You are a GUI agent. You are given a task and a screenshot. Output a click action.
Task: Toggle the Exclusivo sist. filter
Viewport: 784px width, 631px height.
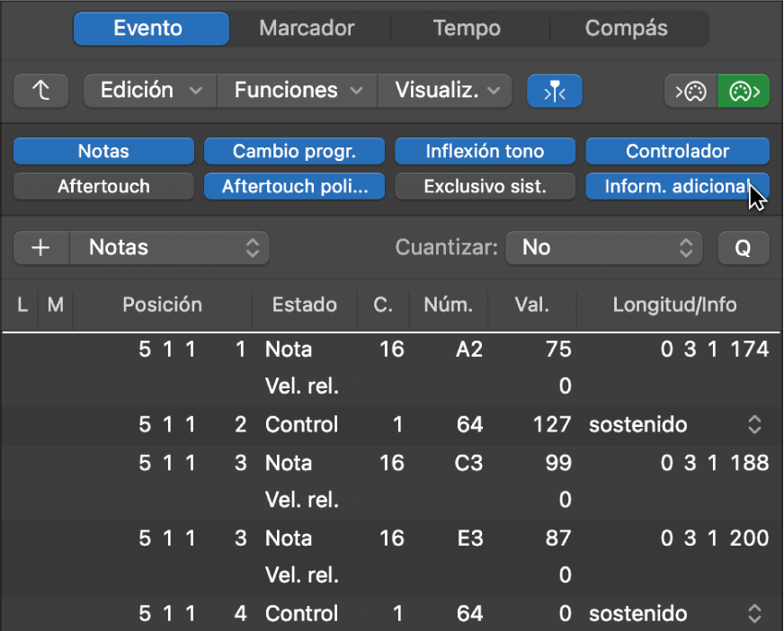coord(485,186)
